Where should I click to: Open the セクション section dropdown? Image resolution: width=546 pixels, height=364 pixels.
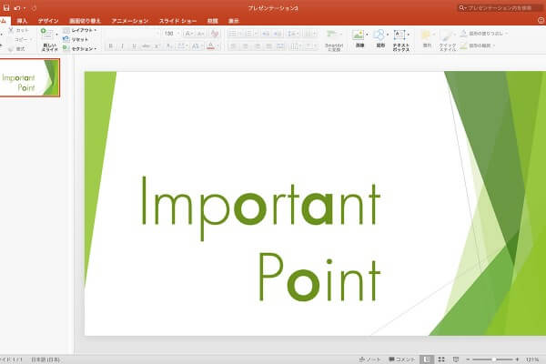click(x=79, y=49)
